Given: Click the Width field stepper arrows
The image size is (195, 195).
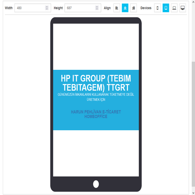Looking at the screenshot, I should click(x=47, y=8).
